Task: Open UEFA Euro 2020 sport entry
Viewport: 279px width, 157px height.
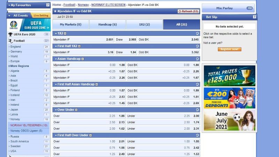Action: [x=24, y=34]
